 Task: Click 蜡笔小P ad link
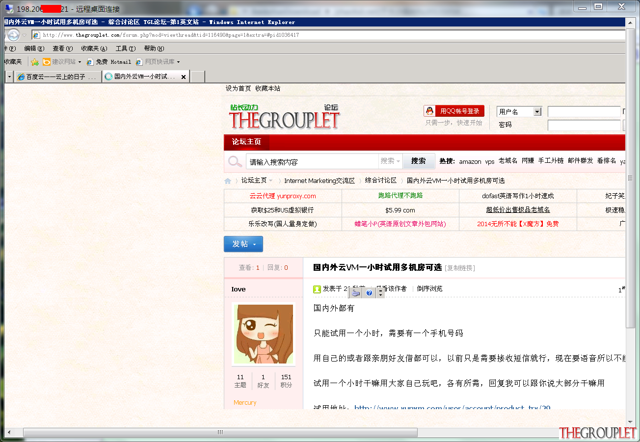coord(400,224)
